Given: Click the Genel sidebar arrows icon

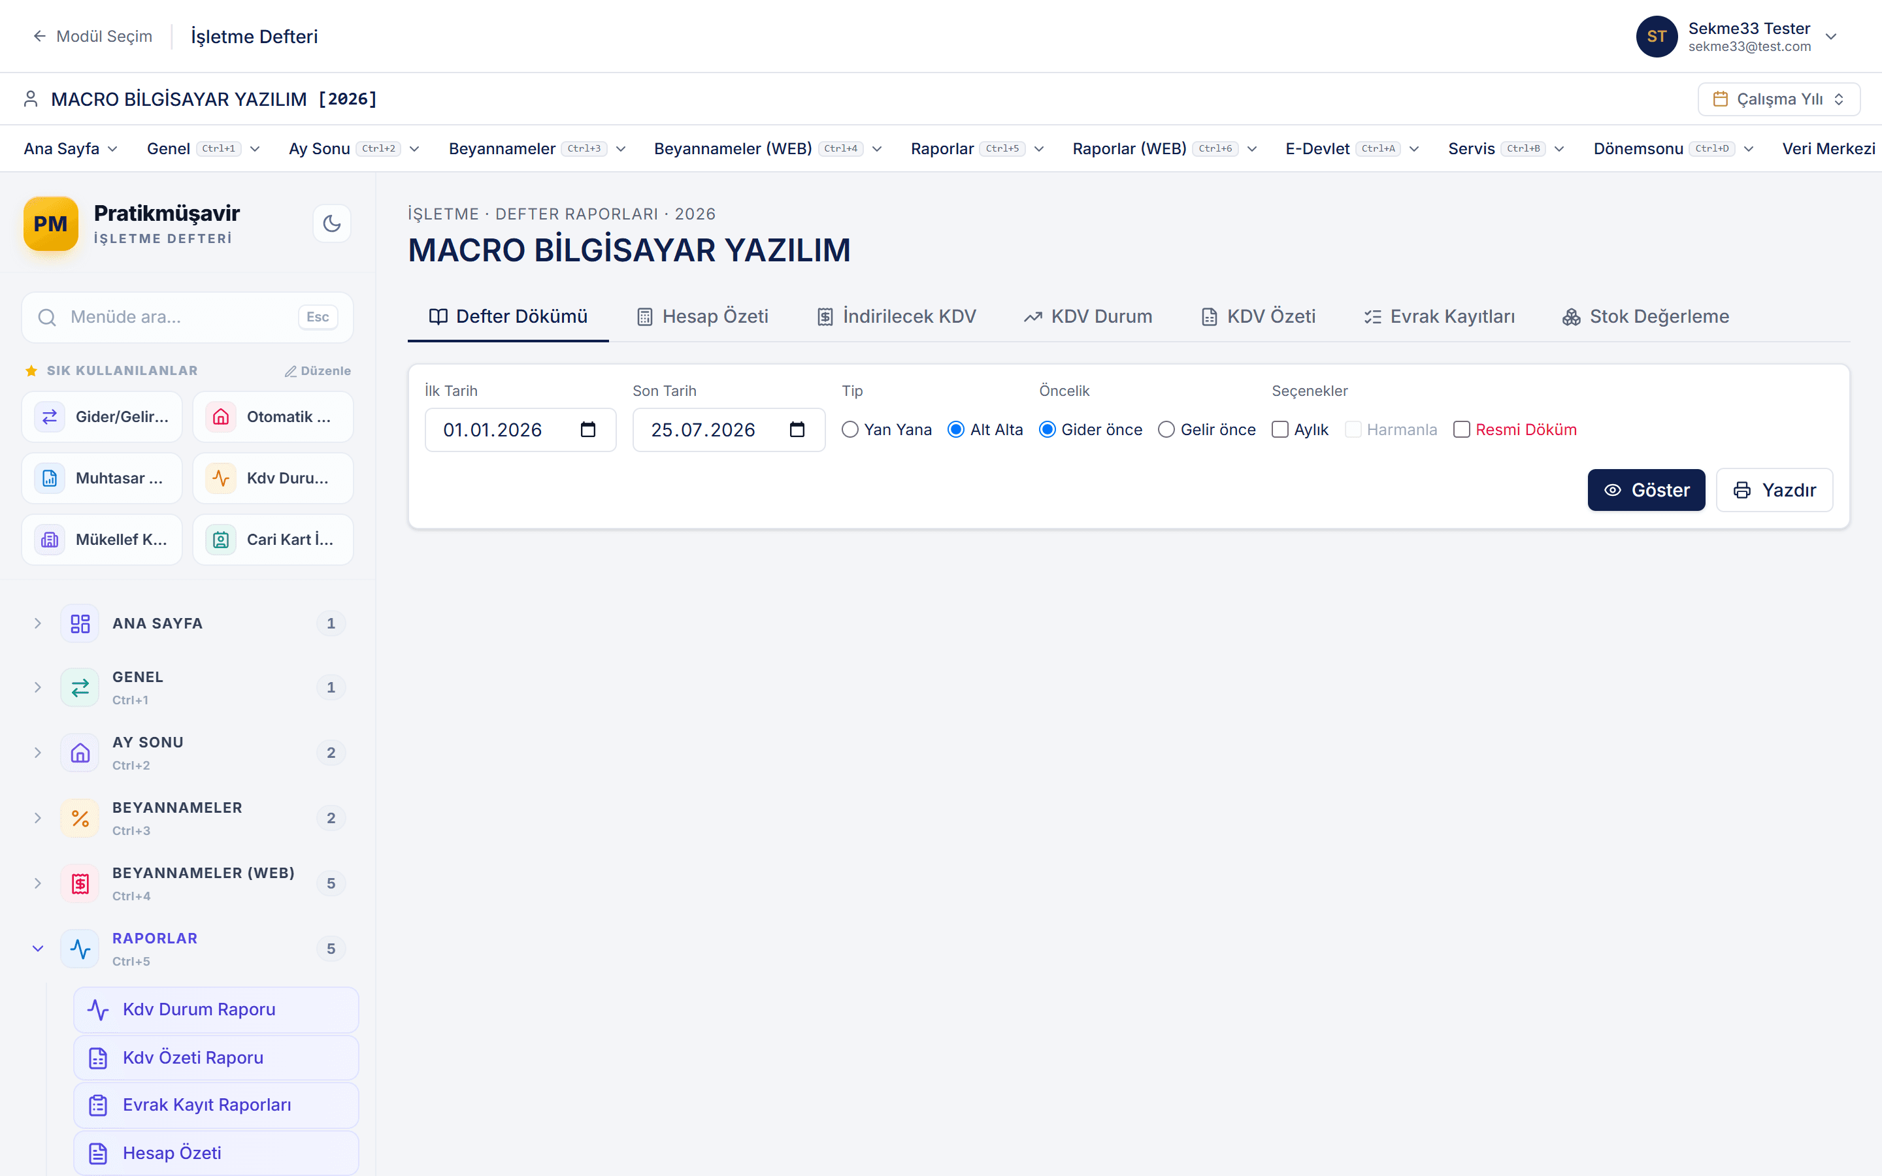Looking at the screenshot, I should coord(80,687).
